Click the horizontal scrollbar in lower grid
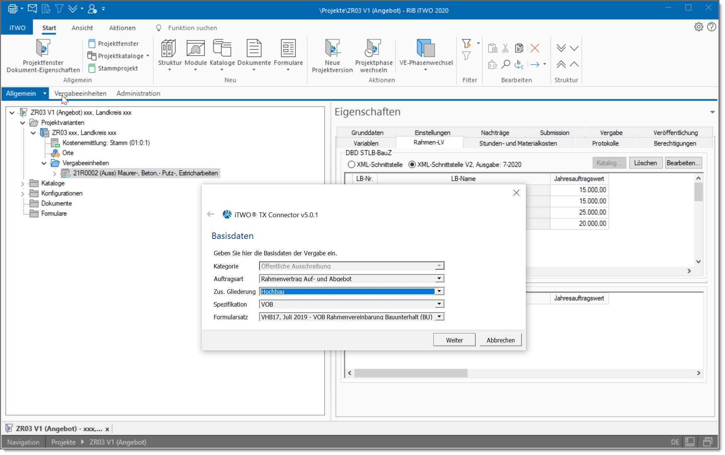The height and width of the screenshot is (455, 725). click(411, 373)
